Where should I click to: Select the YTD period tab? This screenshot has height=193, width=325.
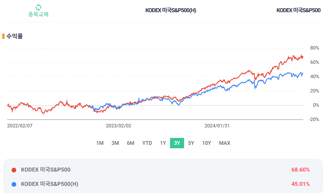click(x=147, y=143)
